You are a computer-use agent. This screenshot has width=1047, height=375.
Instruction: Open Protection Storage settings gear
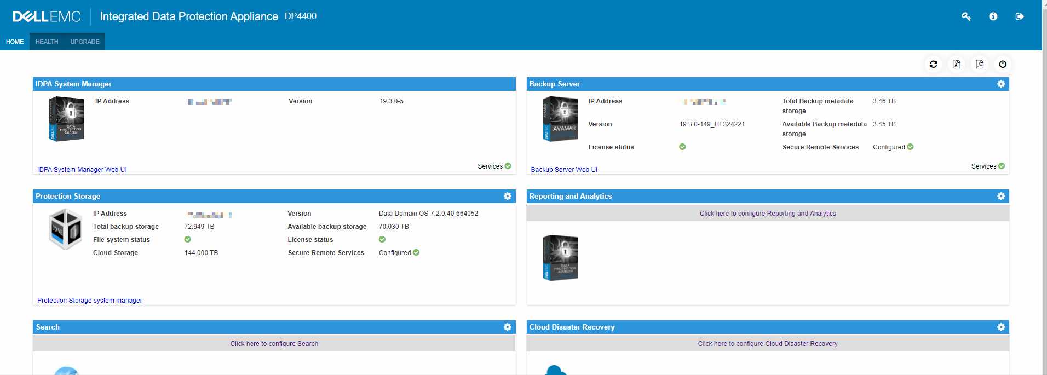(507, 196)
